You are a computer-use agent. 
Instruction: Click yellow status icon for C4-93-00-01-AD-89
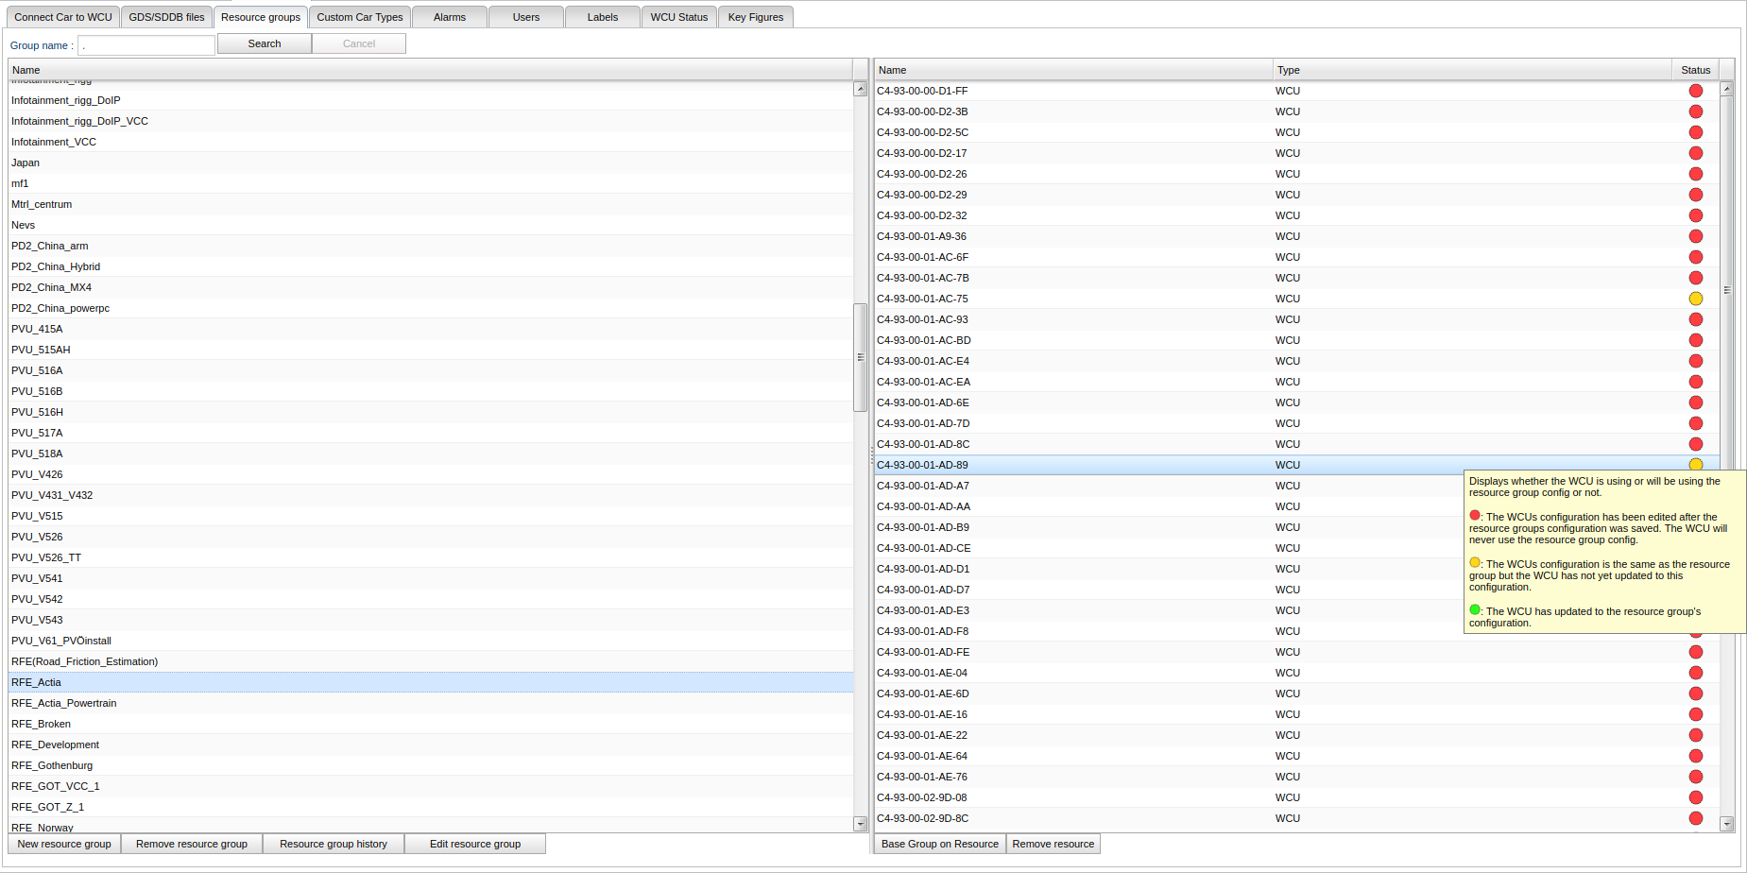pos(1695,464)
